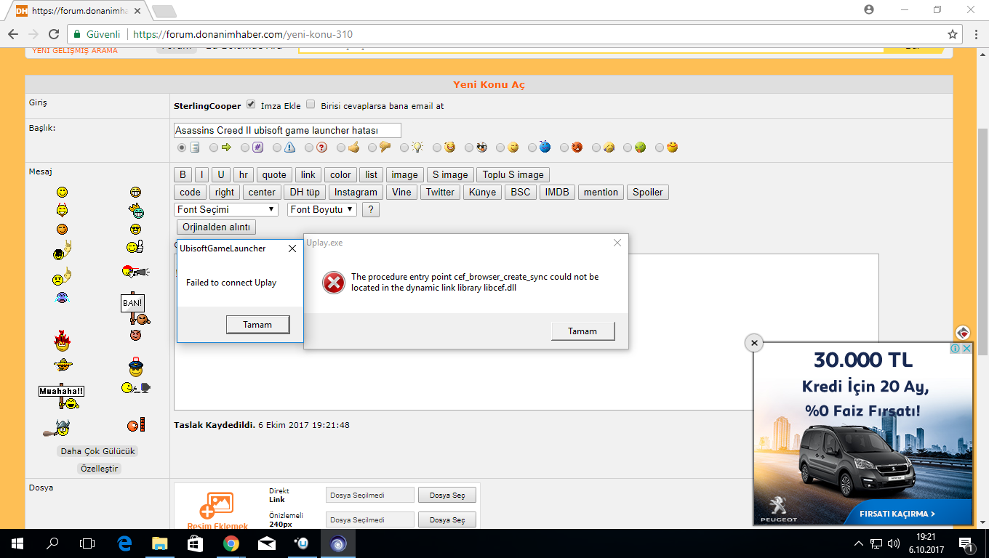Insert the BAN! sign emoticon
Viewport: 989px width, 558px height.
(135, 309)
